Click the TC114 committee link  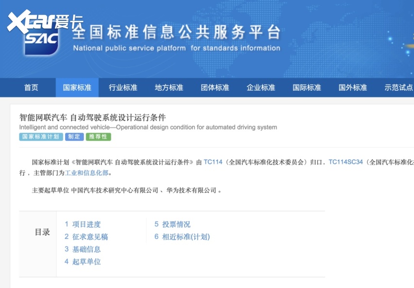pos(213,162)
